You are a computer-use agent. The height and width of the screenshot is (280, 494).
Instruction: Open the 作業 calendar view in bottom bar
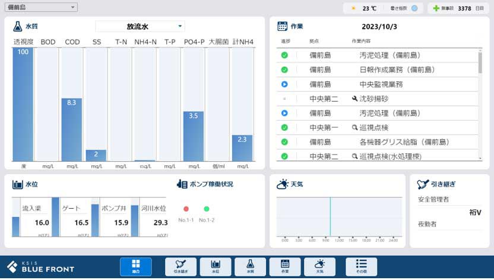[x=285, y=267]
